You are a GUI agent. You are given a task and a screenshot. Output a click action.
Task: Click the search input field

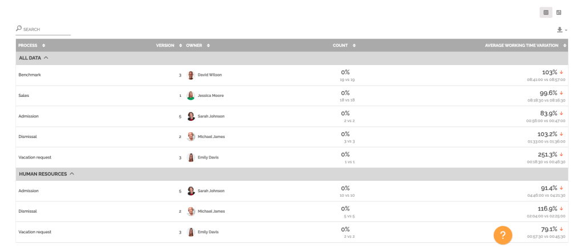[46, 30]
